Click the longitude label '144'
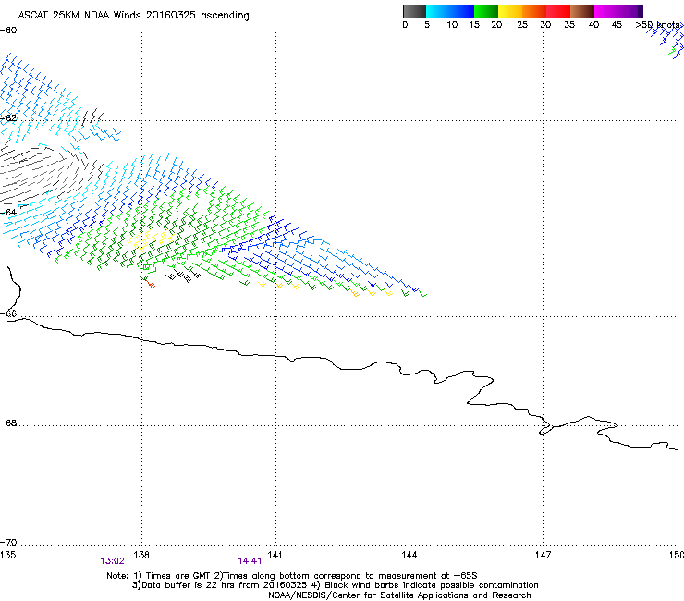Screen dimensions: 684x601 [x=409, y=555]
